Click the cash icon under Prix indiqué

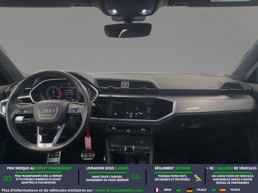coord(7,179)
